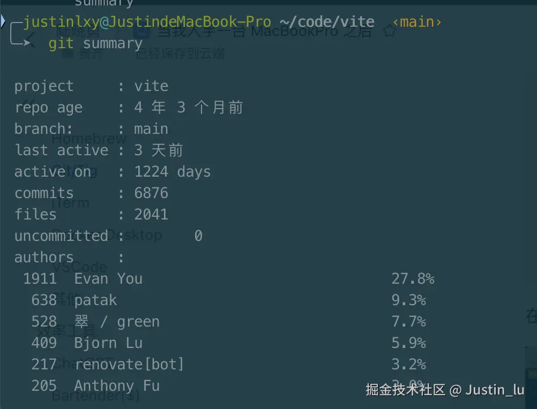
Task: Click the blue prompt mark at the left edge
Action: click(3, 21)
